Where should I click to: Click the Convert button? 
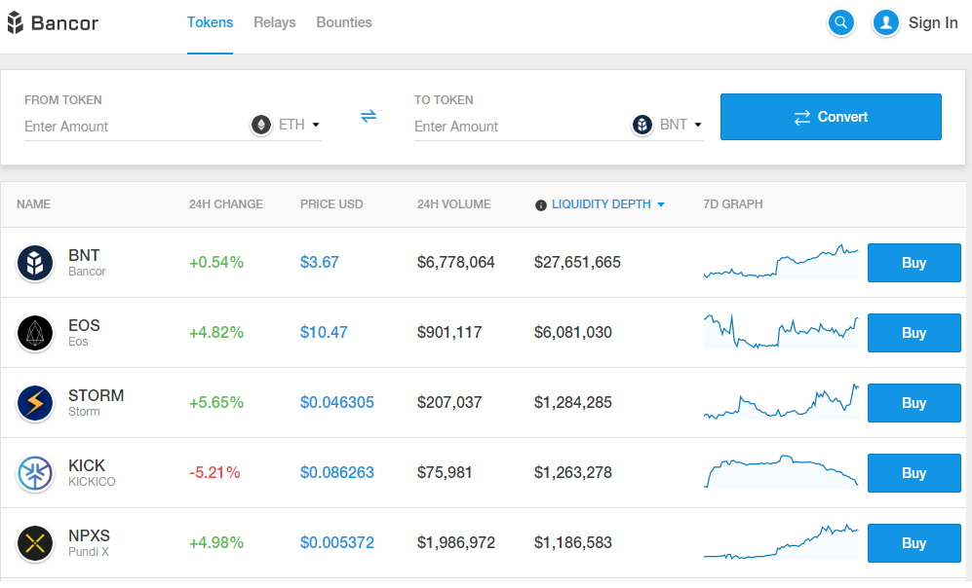[x=831, y=117]
